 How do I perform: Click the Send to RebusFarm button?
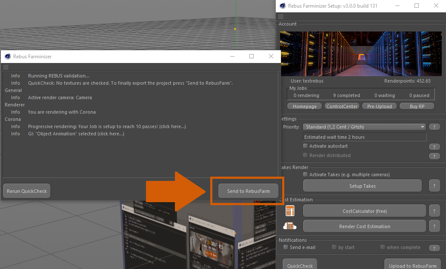point(248,191)
